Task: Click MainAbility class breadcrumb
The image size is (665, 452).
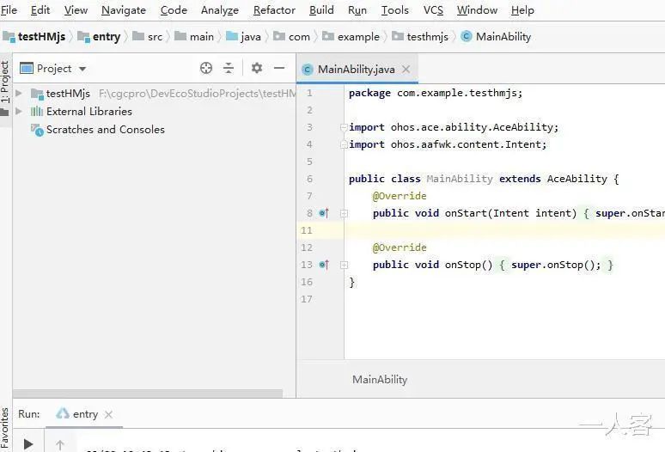Action: point(496,36)
